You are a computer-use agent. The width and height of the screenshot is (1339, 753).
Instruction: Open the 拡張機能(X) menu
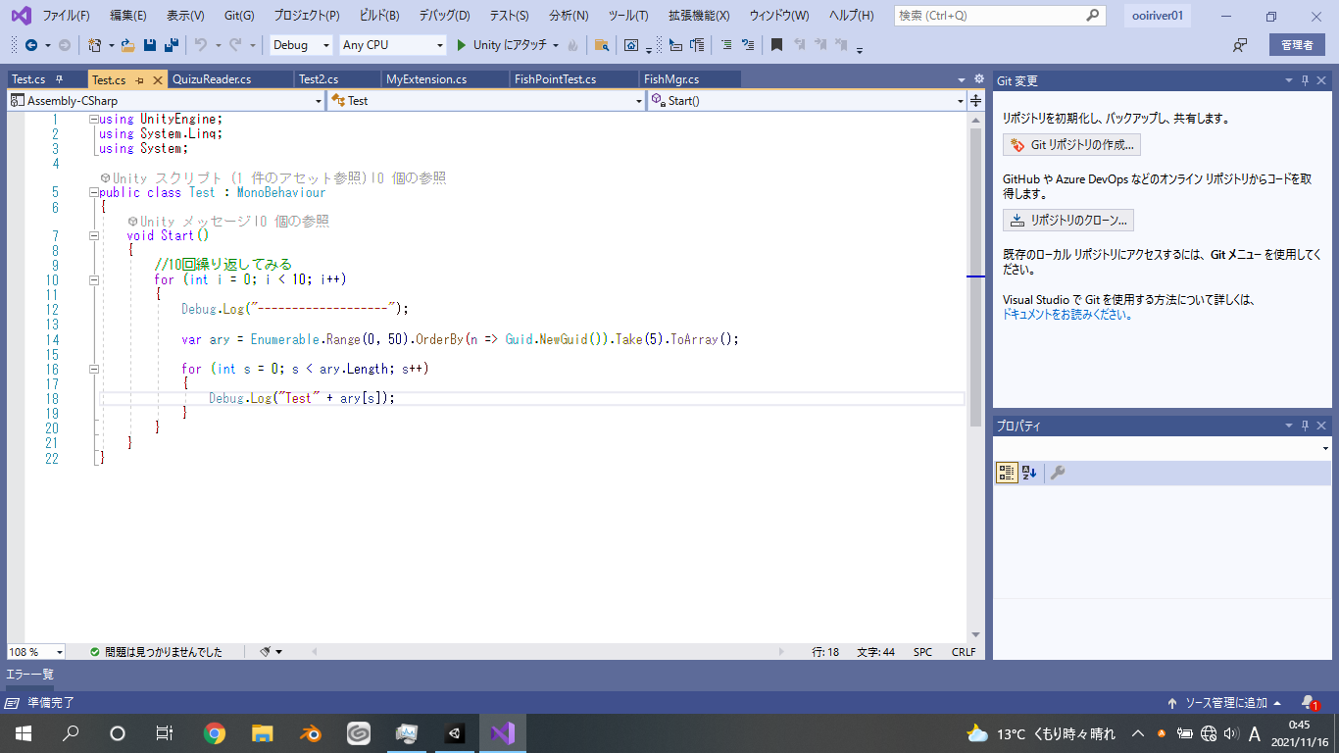(699, 16)
